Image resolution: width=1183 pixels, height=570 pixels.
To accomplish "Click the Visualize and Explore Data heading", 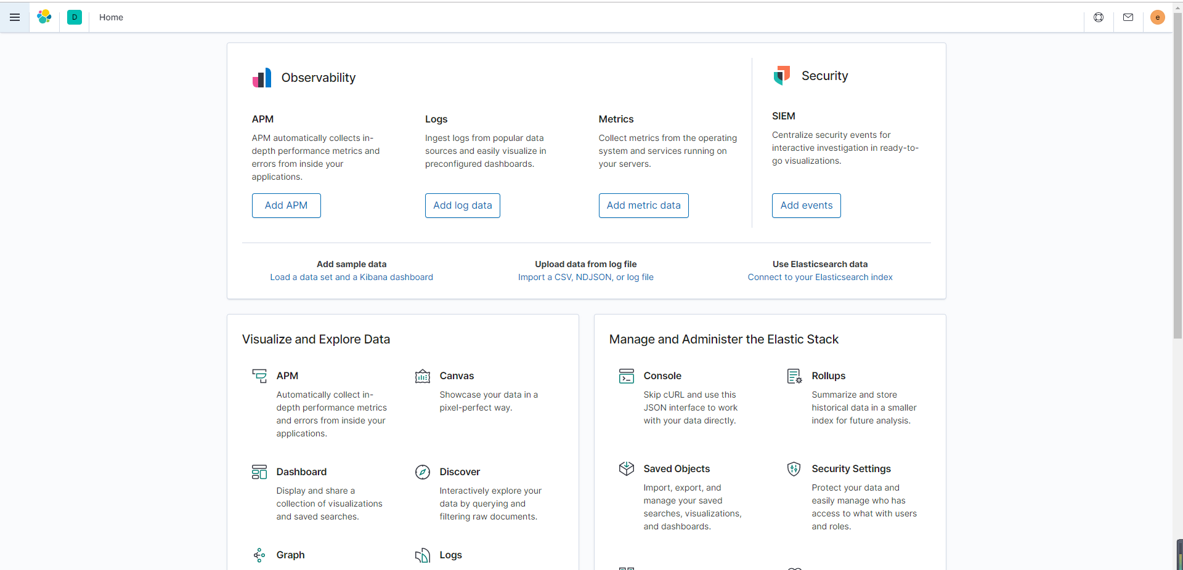I will [316, 340].
